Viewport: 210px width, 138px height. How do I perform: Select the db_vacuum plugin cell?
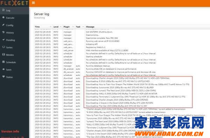coord(69,72)
